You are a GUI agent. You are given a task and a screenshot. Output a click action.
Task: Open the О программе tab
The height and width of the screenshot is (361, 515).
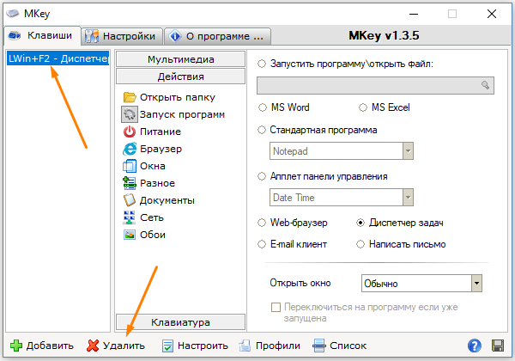217,36
